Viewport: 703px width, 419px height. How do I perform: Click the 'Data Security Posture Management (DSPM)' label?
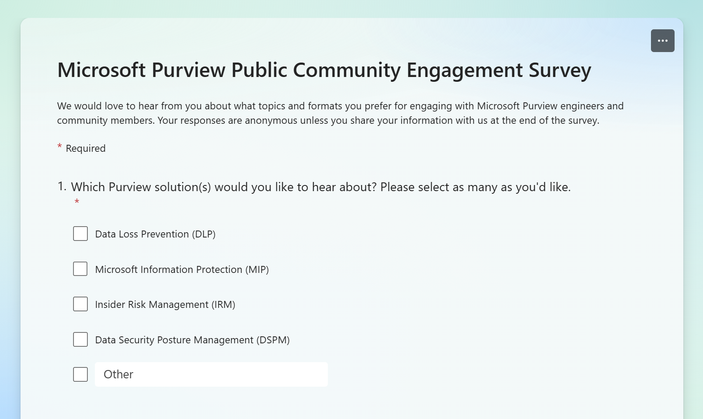(192, 340)
